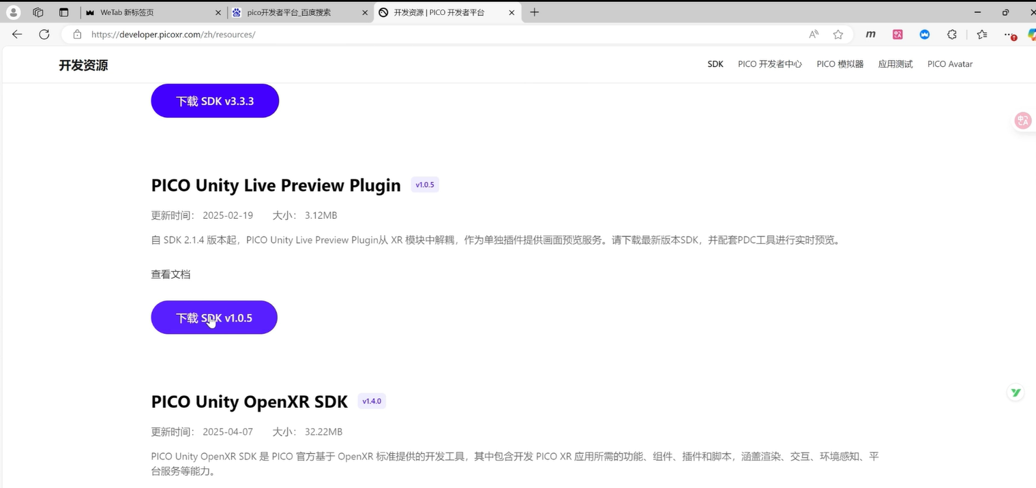Click the pink floating translate widget
The width and height of the screenshot is (1036, 488).
1022,121
